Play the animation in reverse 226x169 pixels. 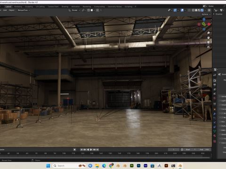pyautogui.click(x=88, y=150)
